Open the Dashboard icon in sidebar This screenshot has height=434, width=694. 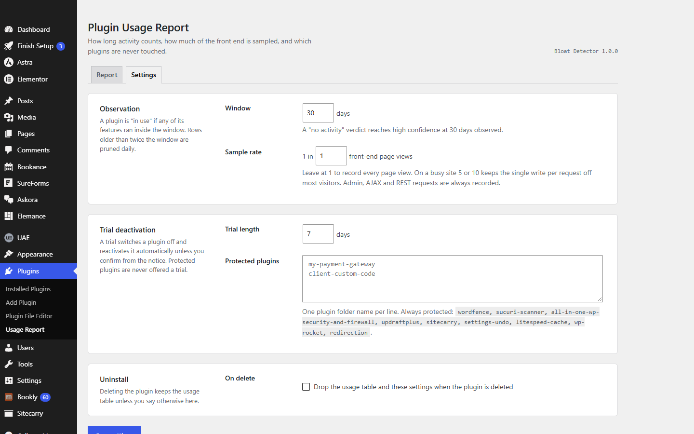click(9, 29)
